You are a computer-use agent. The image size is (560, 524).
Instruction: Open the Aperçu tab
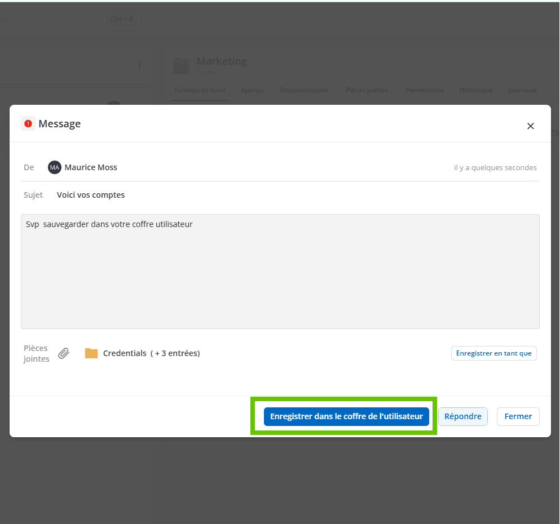(x=252, y=90)
